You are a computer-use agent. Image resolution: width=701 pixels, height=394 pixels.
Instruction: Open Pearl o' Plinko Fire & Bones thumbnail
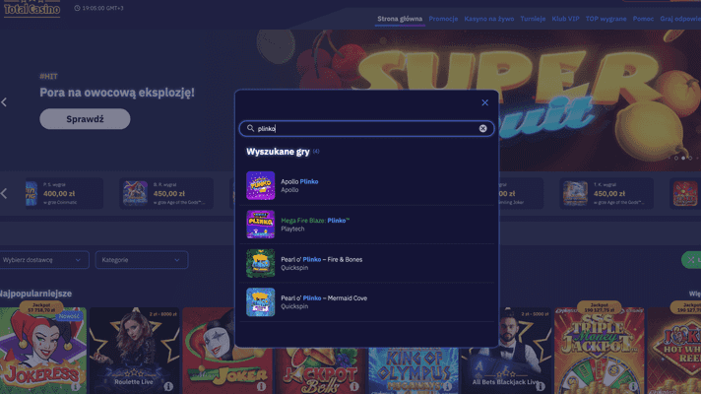click(x=261, y=263)
